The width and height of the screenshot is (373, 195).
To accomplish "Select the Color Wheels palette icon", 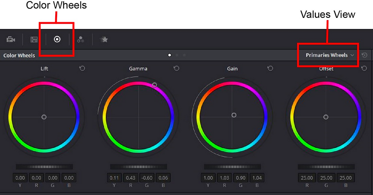I will [x=57, y=39].
